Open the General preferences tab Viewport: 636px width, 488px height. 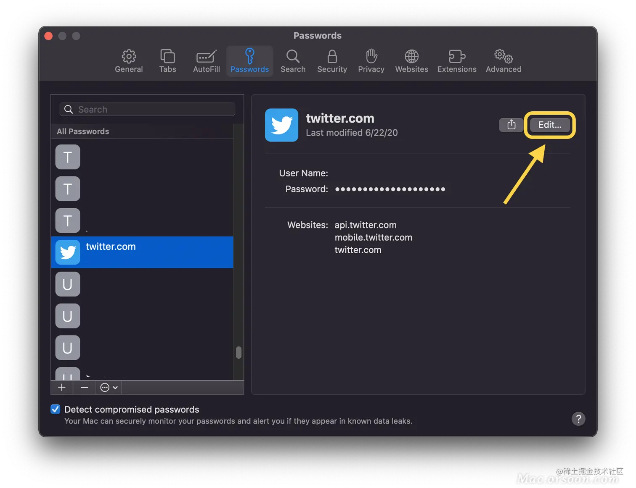129,61
